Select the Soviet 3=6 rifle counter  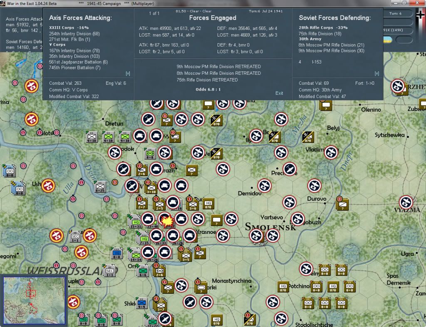click(x=193, y=204)
